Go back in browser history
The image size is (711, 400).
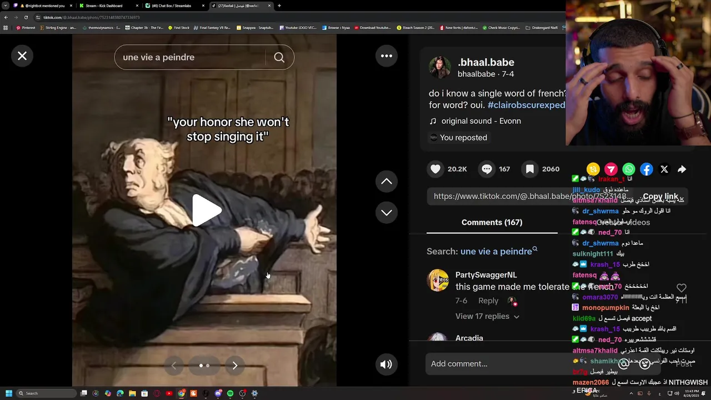click(x=6, y=17)
